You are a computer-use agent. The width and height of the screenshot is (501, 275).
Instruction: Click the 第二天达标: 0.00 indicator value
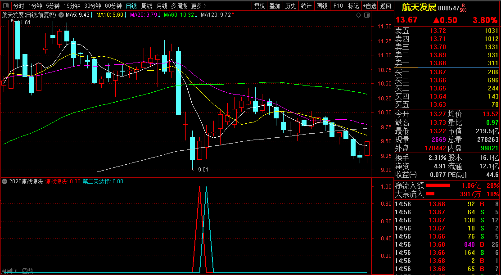tap(103, 181)
